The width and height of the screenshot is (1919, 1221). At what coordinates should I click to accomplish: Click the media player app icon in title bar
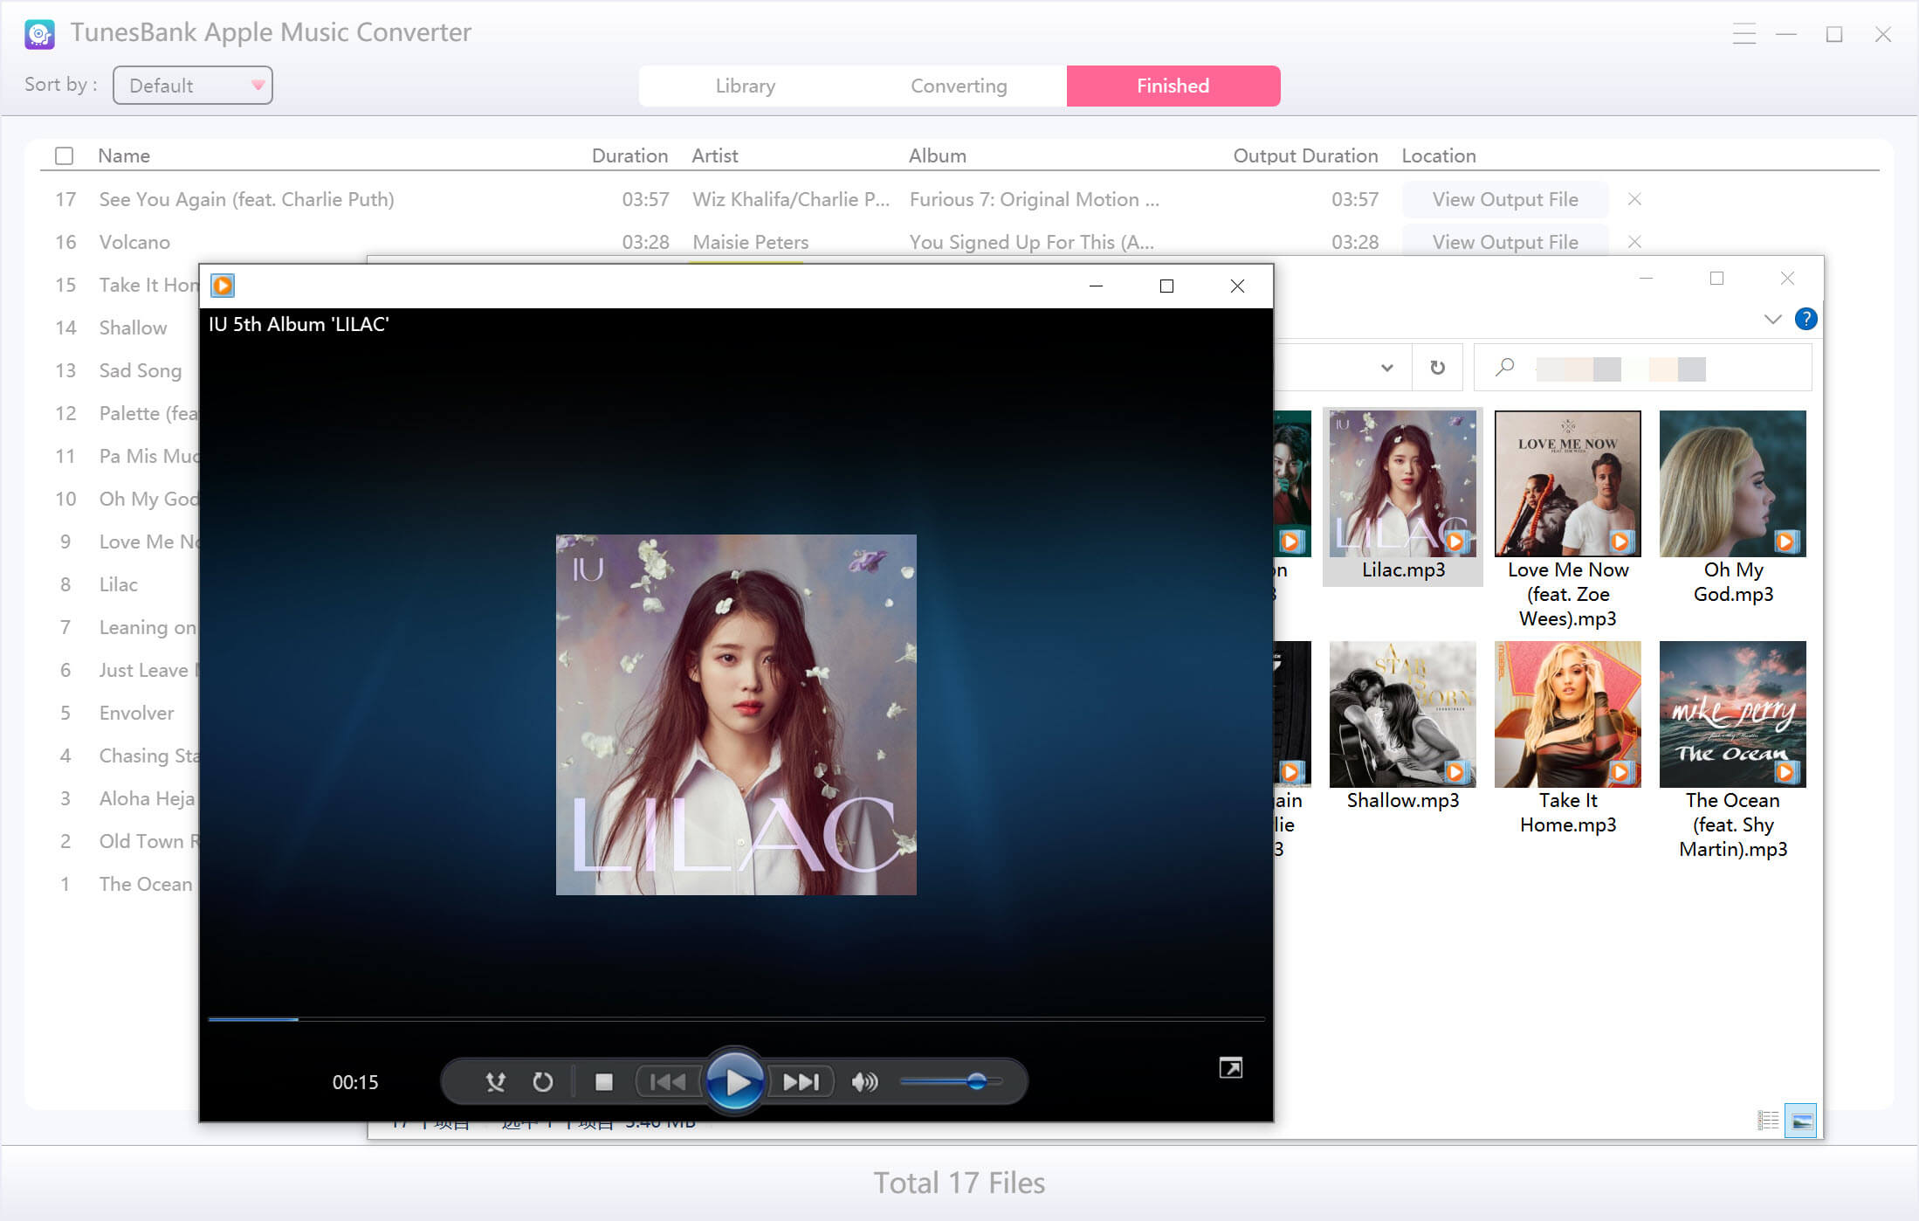click(223, 286)
